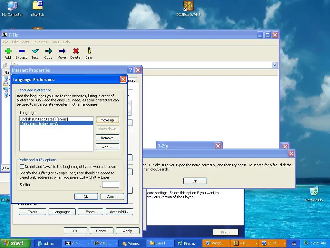Select English (United States) [en-us] language
Screen dimensions: 330x248
(56, 119)
